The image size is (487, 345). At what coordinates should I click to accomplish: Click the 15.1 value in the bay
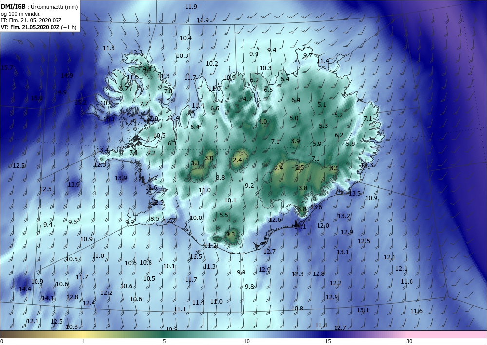click(109, 119)
